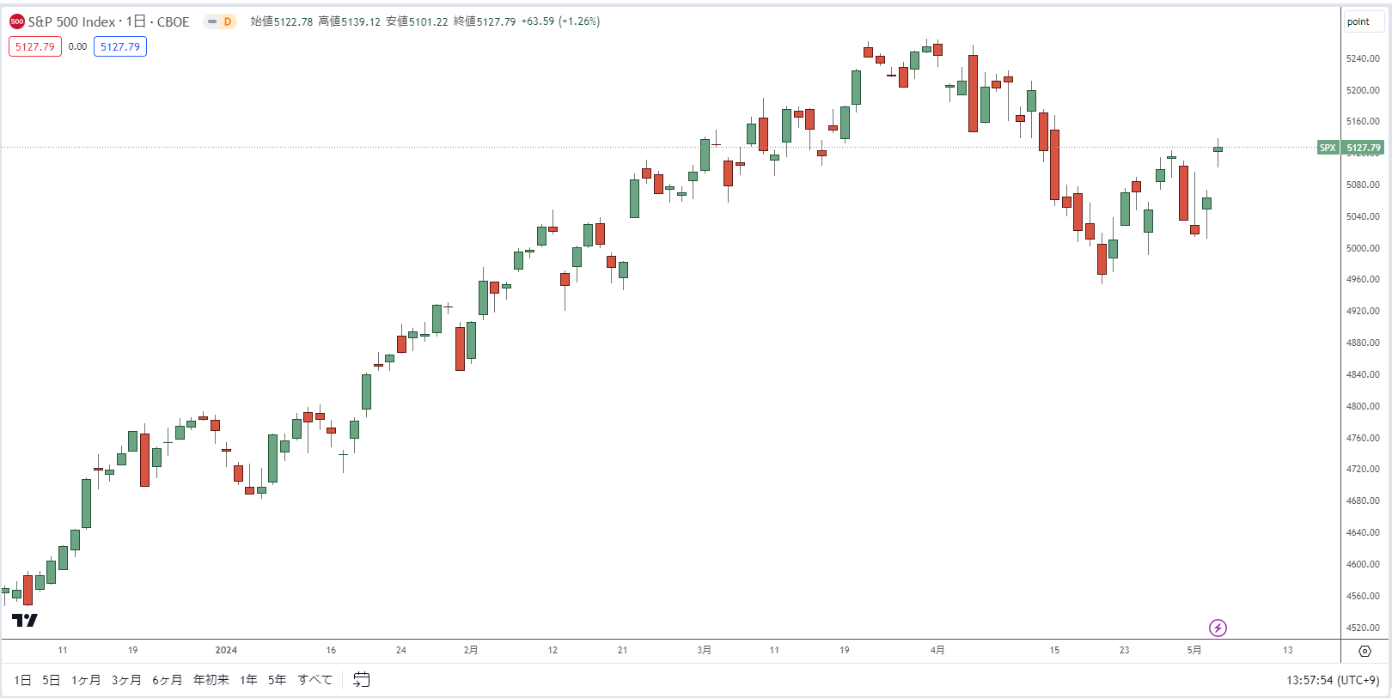Click the latest green candlestick at 5127
Viewport: 1392px width, 698px height.
click(x=1218, y=149)
